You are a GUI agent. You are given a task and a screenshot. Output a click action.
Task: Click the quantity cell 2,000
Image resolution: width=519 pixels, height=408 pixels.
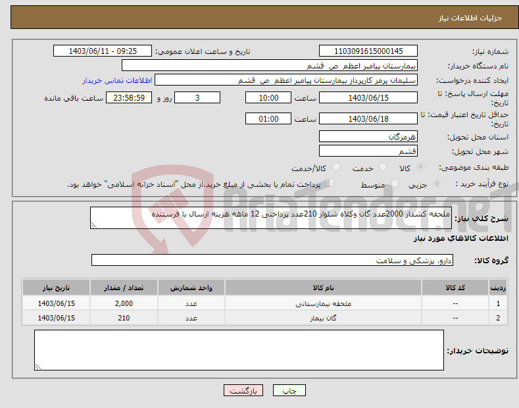click(124, 303)
